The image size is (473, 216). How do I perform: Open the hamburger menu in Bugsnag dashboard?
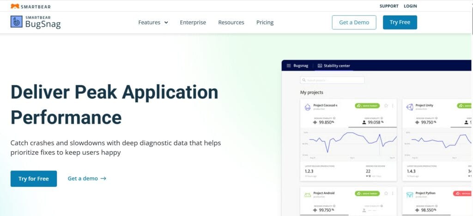click(289, 66)
